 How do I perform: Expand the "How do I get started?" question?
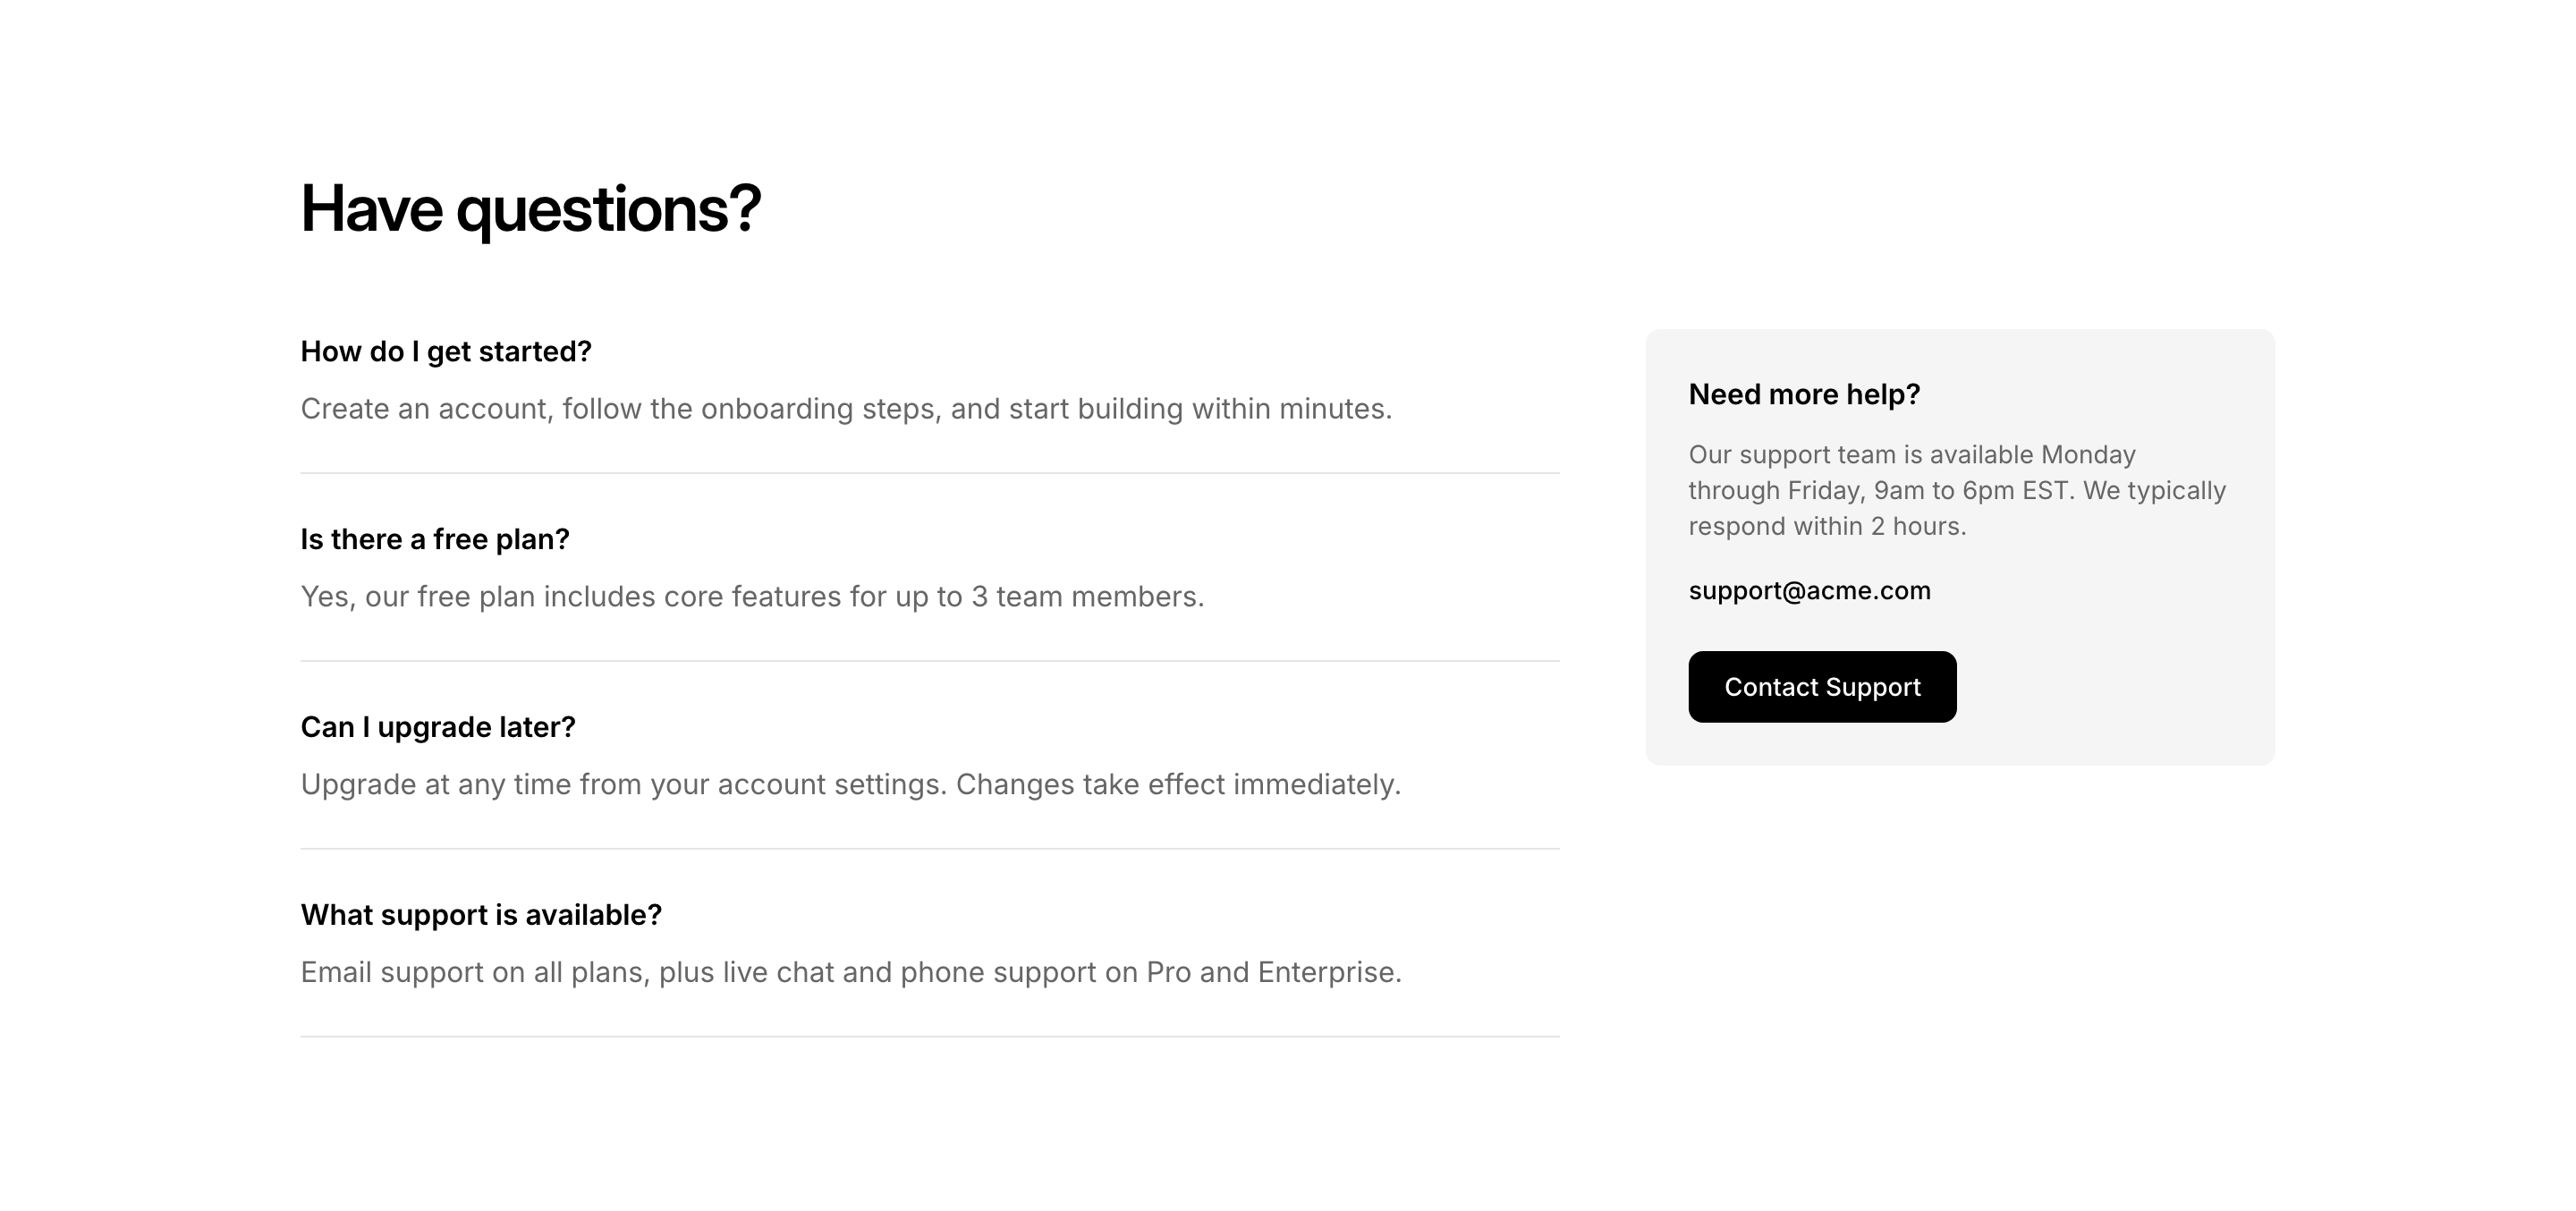coord(446,352)
